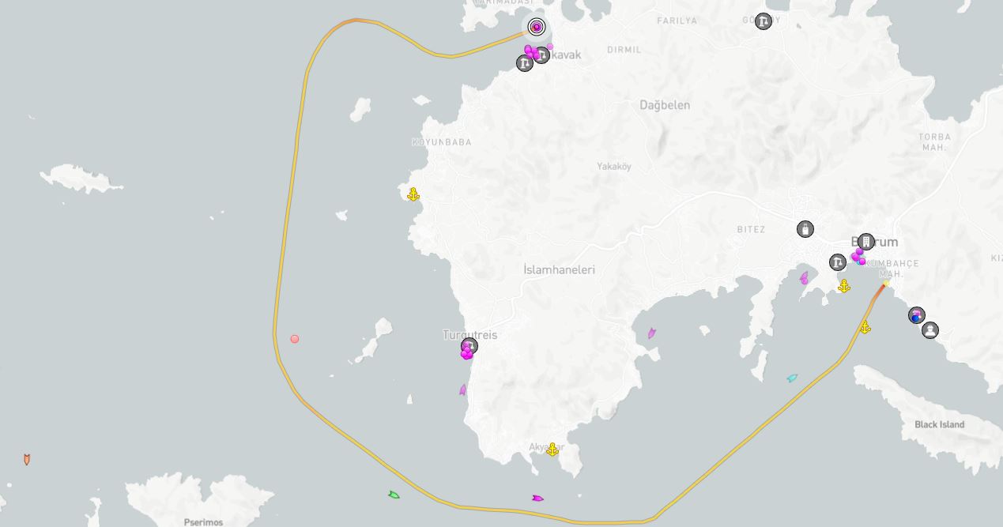Click the yellow anchor beside the track near Bodrum
1003x527 pixels.
pyautogui.click(x=865, y=327)
